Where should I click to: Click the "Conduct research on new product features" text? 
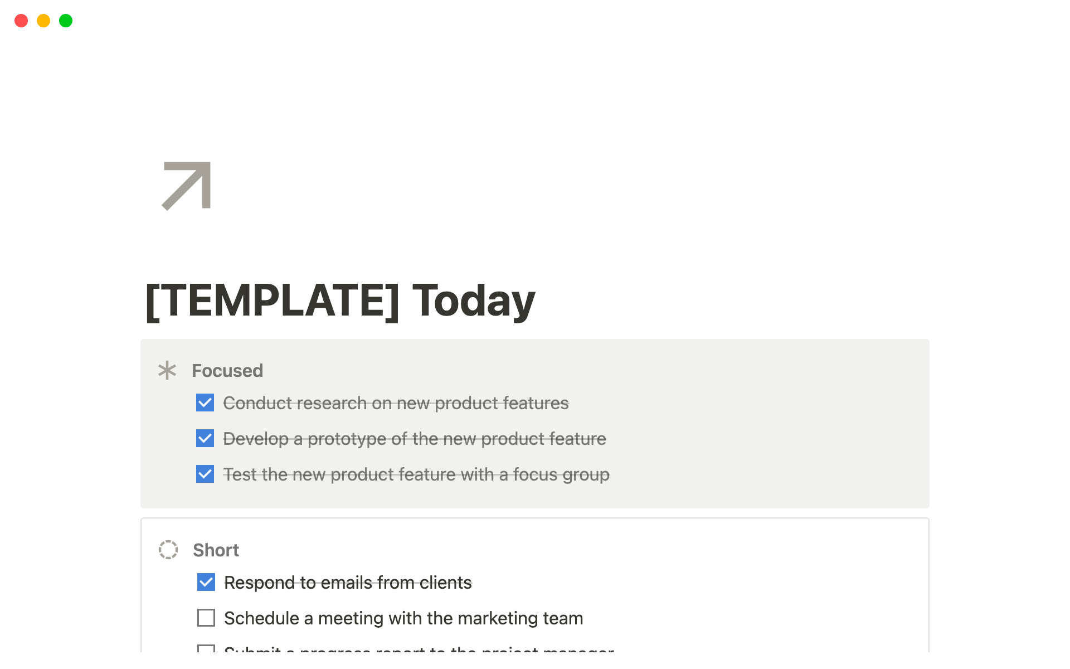pos(396,403)
